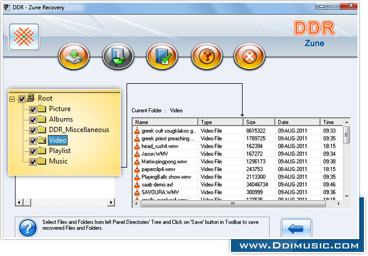368x256 pixels.
Task: Select the Albums tree item label
Action: 61,119
